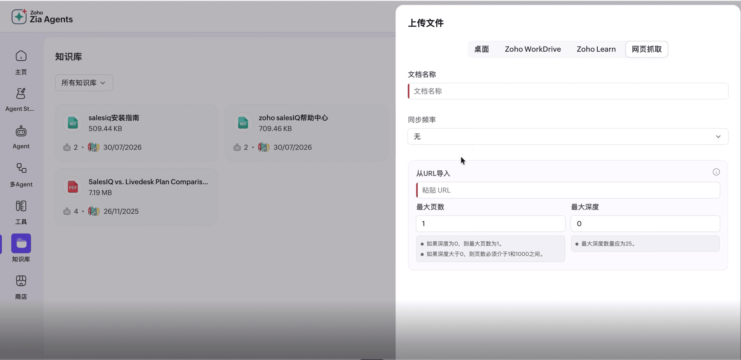Expand the 同步频率 dropdown showing 无
The image size is (741, 360).
[x=568, y=136]
